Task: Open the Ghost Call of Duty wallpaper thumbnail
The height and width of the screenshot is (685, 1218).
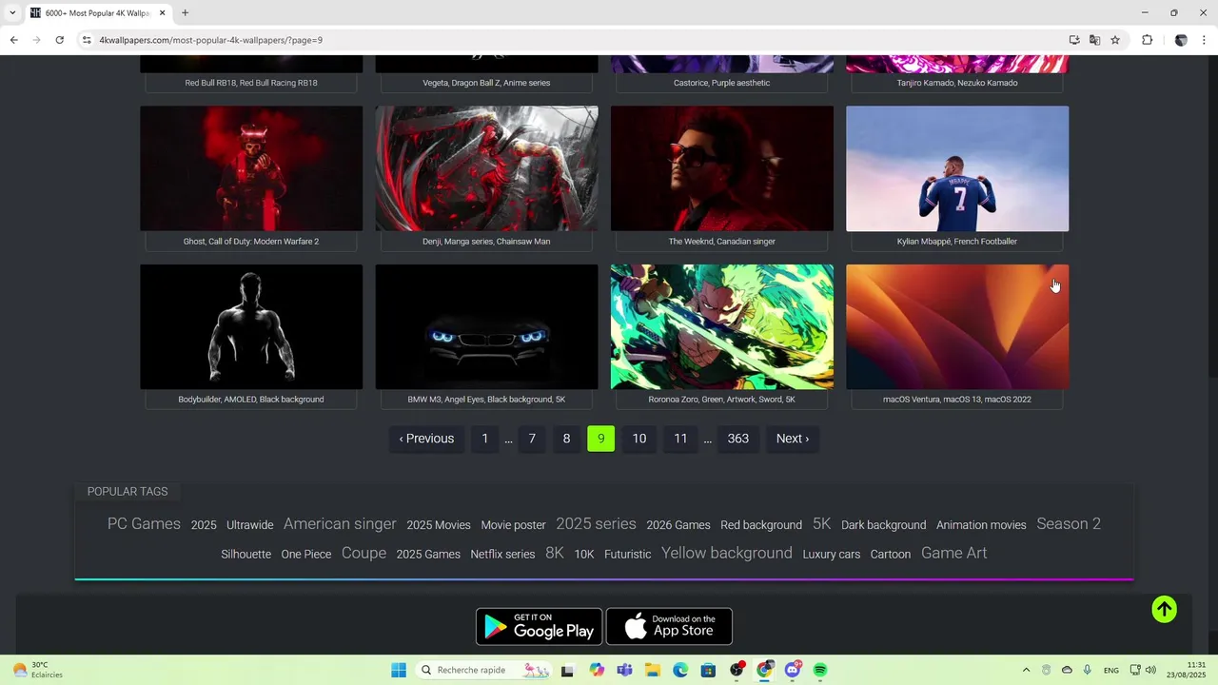Action: click(251, 168)
